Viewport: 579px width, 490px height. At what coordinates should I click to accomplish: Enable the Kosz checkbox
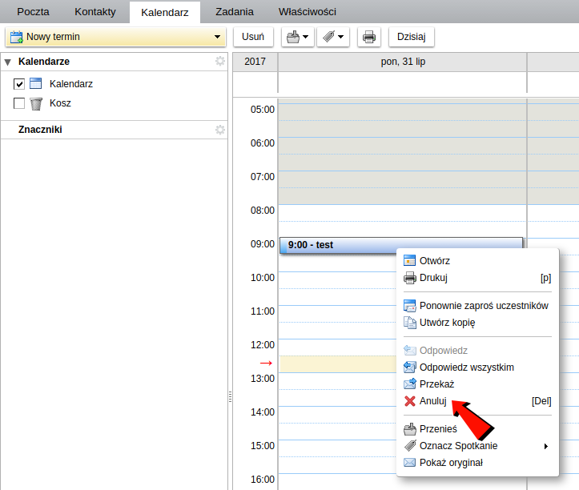click(x=19, y=103)
